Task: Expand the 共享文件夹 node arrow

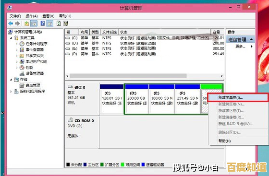Action: pos(17,56)
